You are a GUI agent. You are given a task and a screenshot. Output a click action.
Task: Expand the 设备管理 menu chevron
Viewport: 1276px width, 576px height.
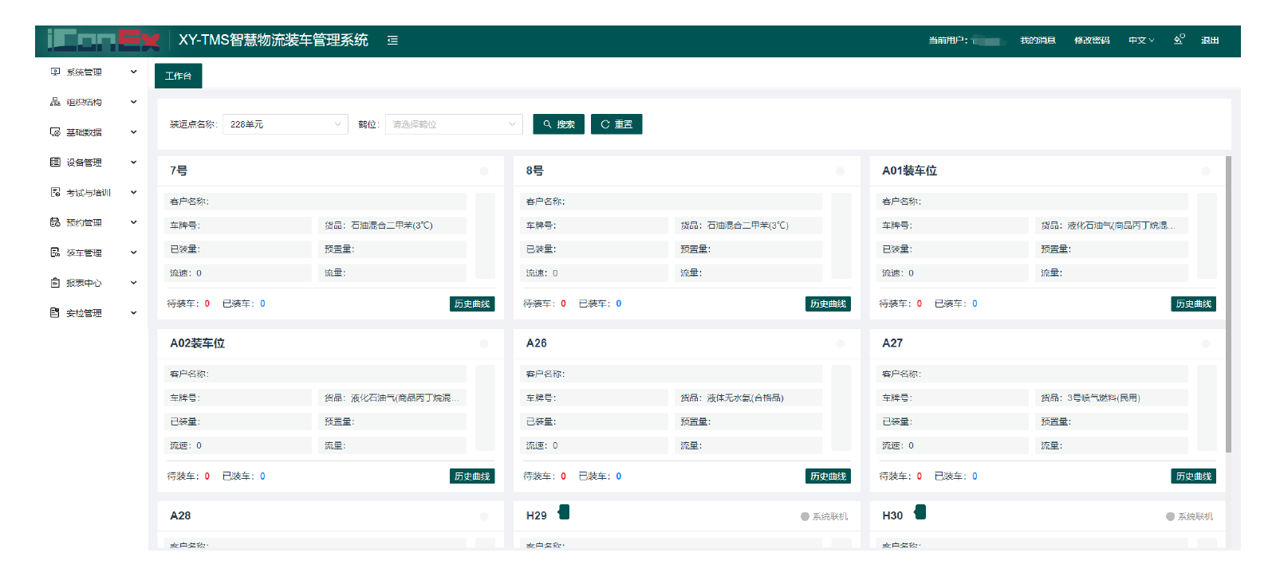133,163
